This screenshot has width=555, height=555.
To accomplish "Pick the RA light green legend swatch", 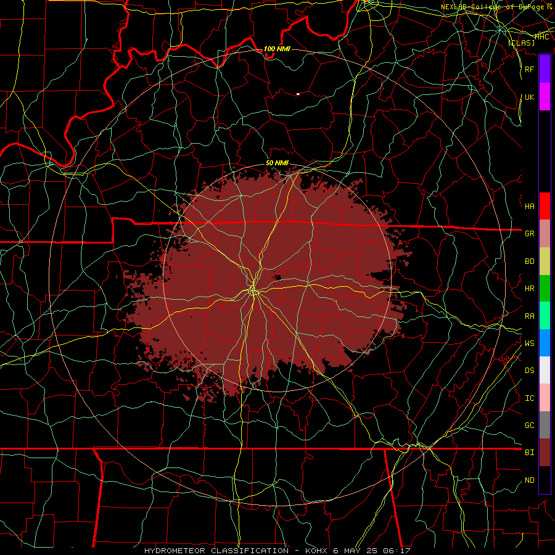I will pyautogui.click(x=545, y=315).
